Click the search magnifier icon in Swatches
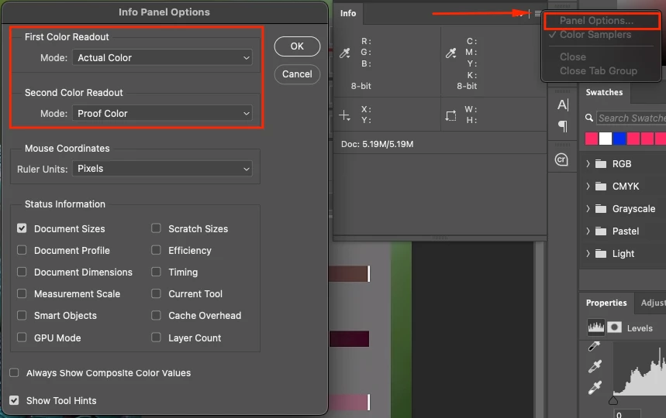666x418 pixels. (x=588, y=118)
